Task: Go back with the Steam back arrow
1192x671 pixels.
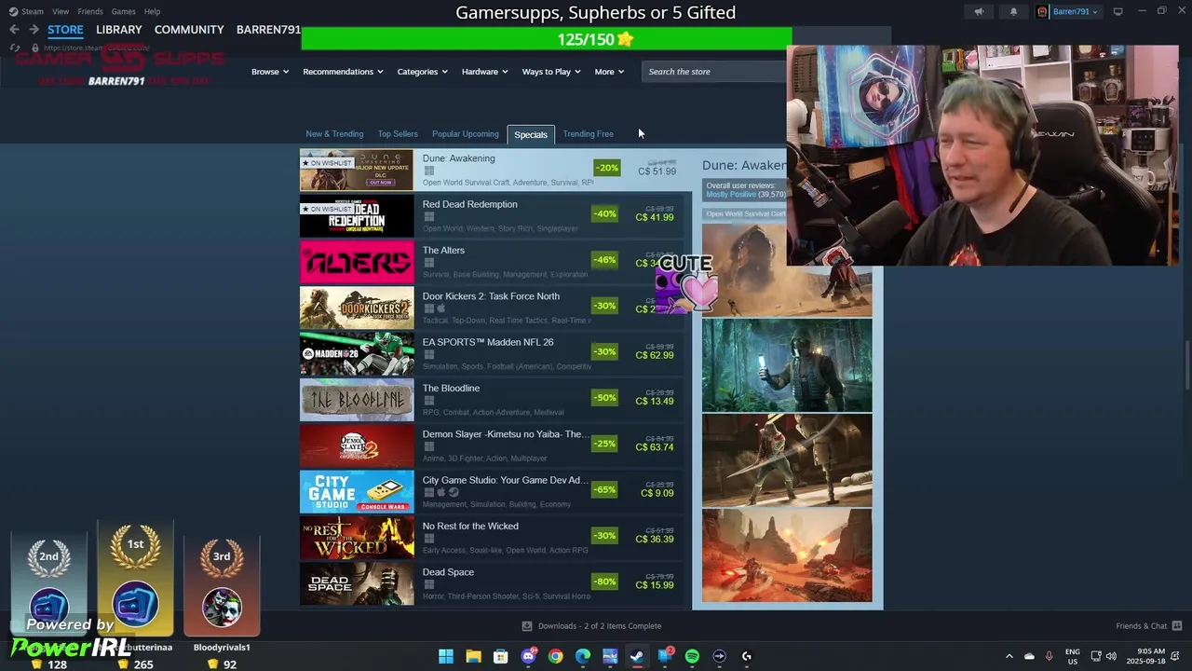Action: click(14, 30)
